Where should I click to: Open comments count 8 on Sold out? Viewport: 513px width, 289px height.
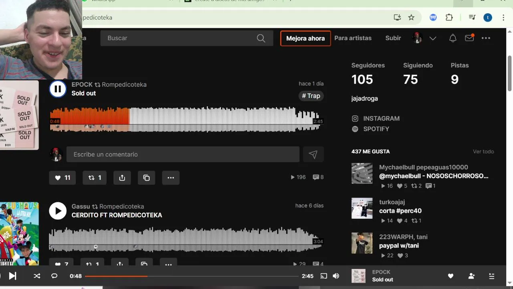coord(318,177)
